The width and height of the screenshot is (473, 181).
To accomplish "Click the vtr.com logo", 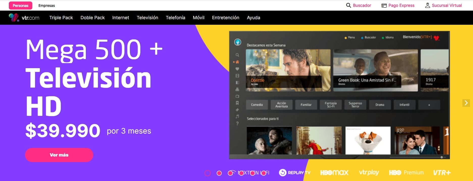I will [24, 18].
